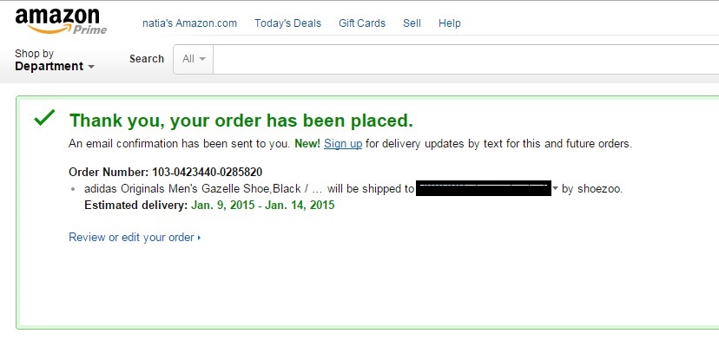Click the green order-placed checkmark icon

click(44, 118)
